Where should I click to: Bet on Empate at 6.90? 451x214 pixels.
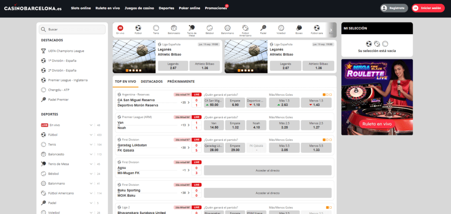pos(235,103)
